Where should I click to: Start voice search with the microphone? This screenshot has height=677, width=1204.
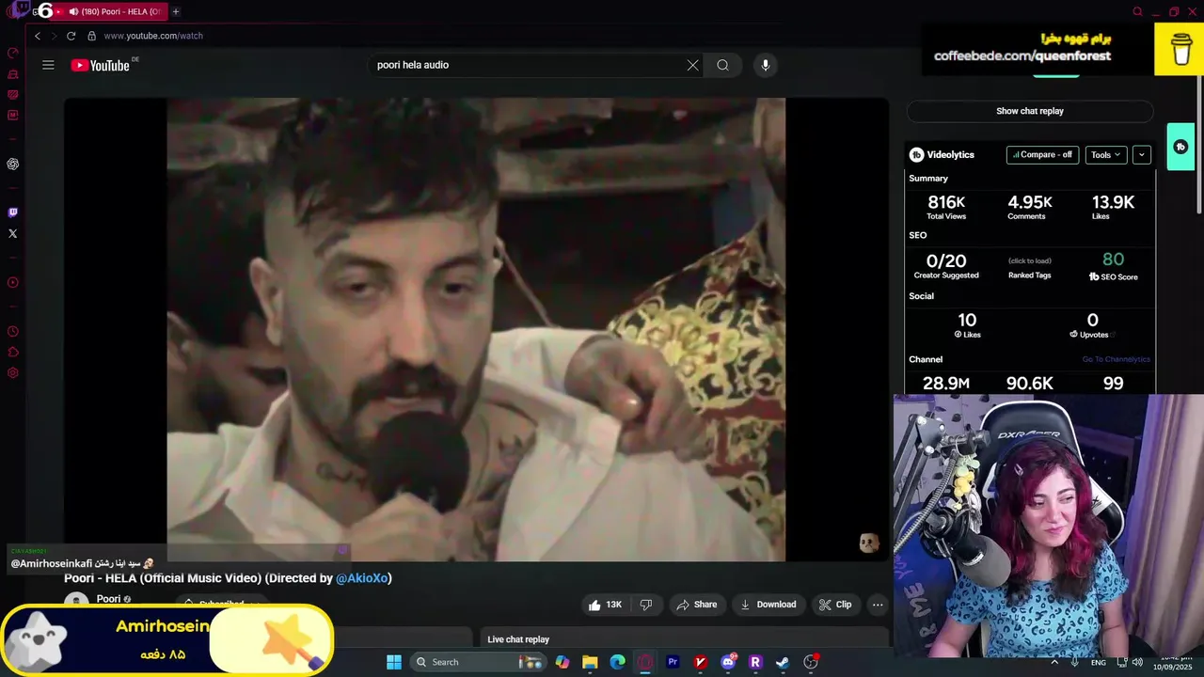[766, 65]
